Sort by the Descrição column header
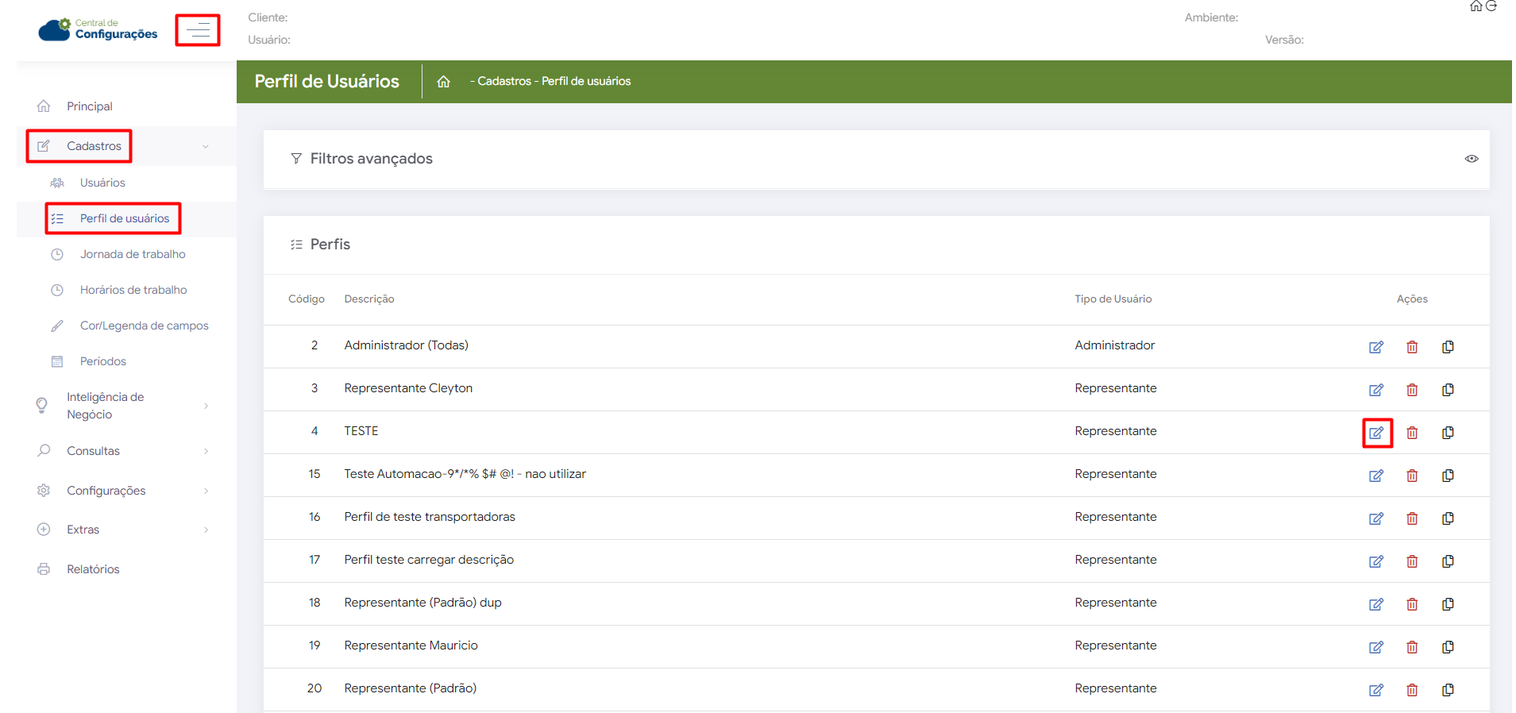Viewport: 1516px width, 713px height. (x=369, y=299)
